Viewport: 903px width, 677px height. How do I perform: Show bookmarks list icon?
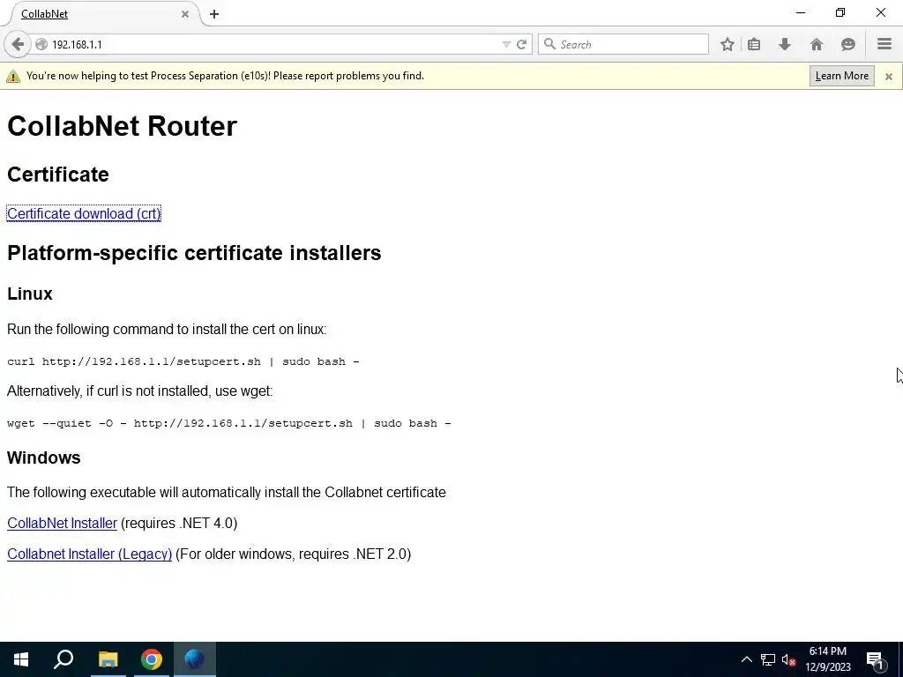click(x=754, y=44)
